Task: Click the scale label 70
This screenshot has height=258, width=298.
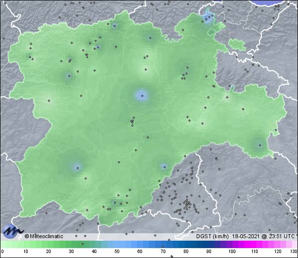Action: 163,252
